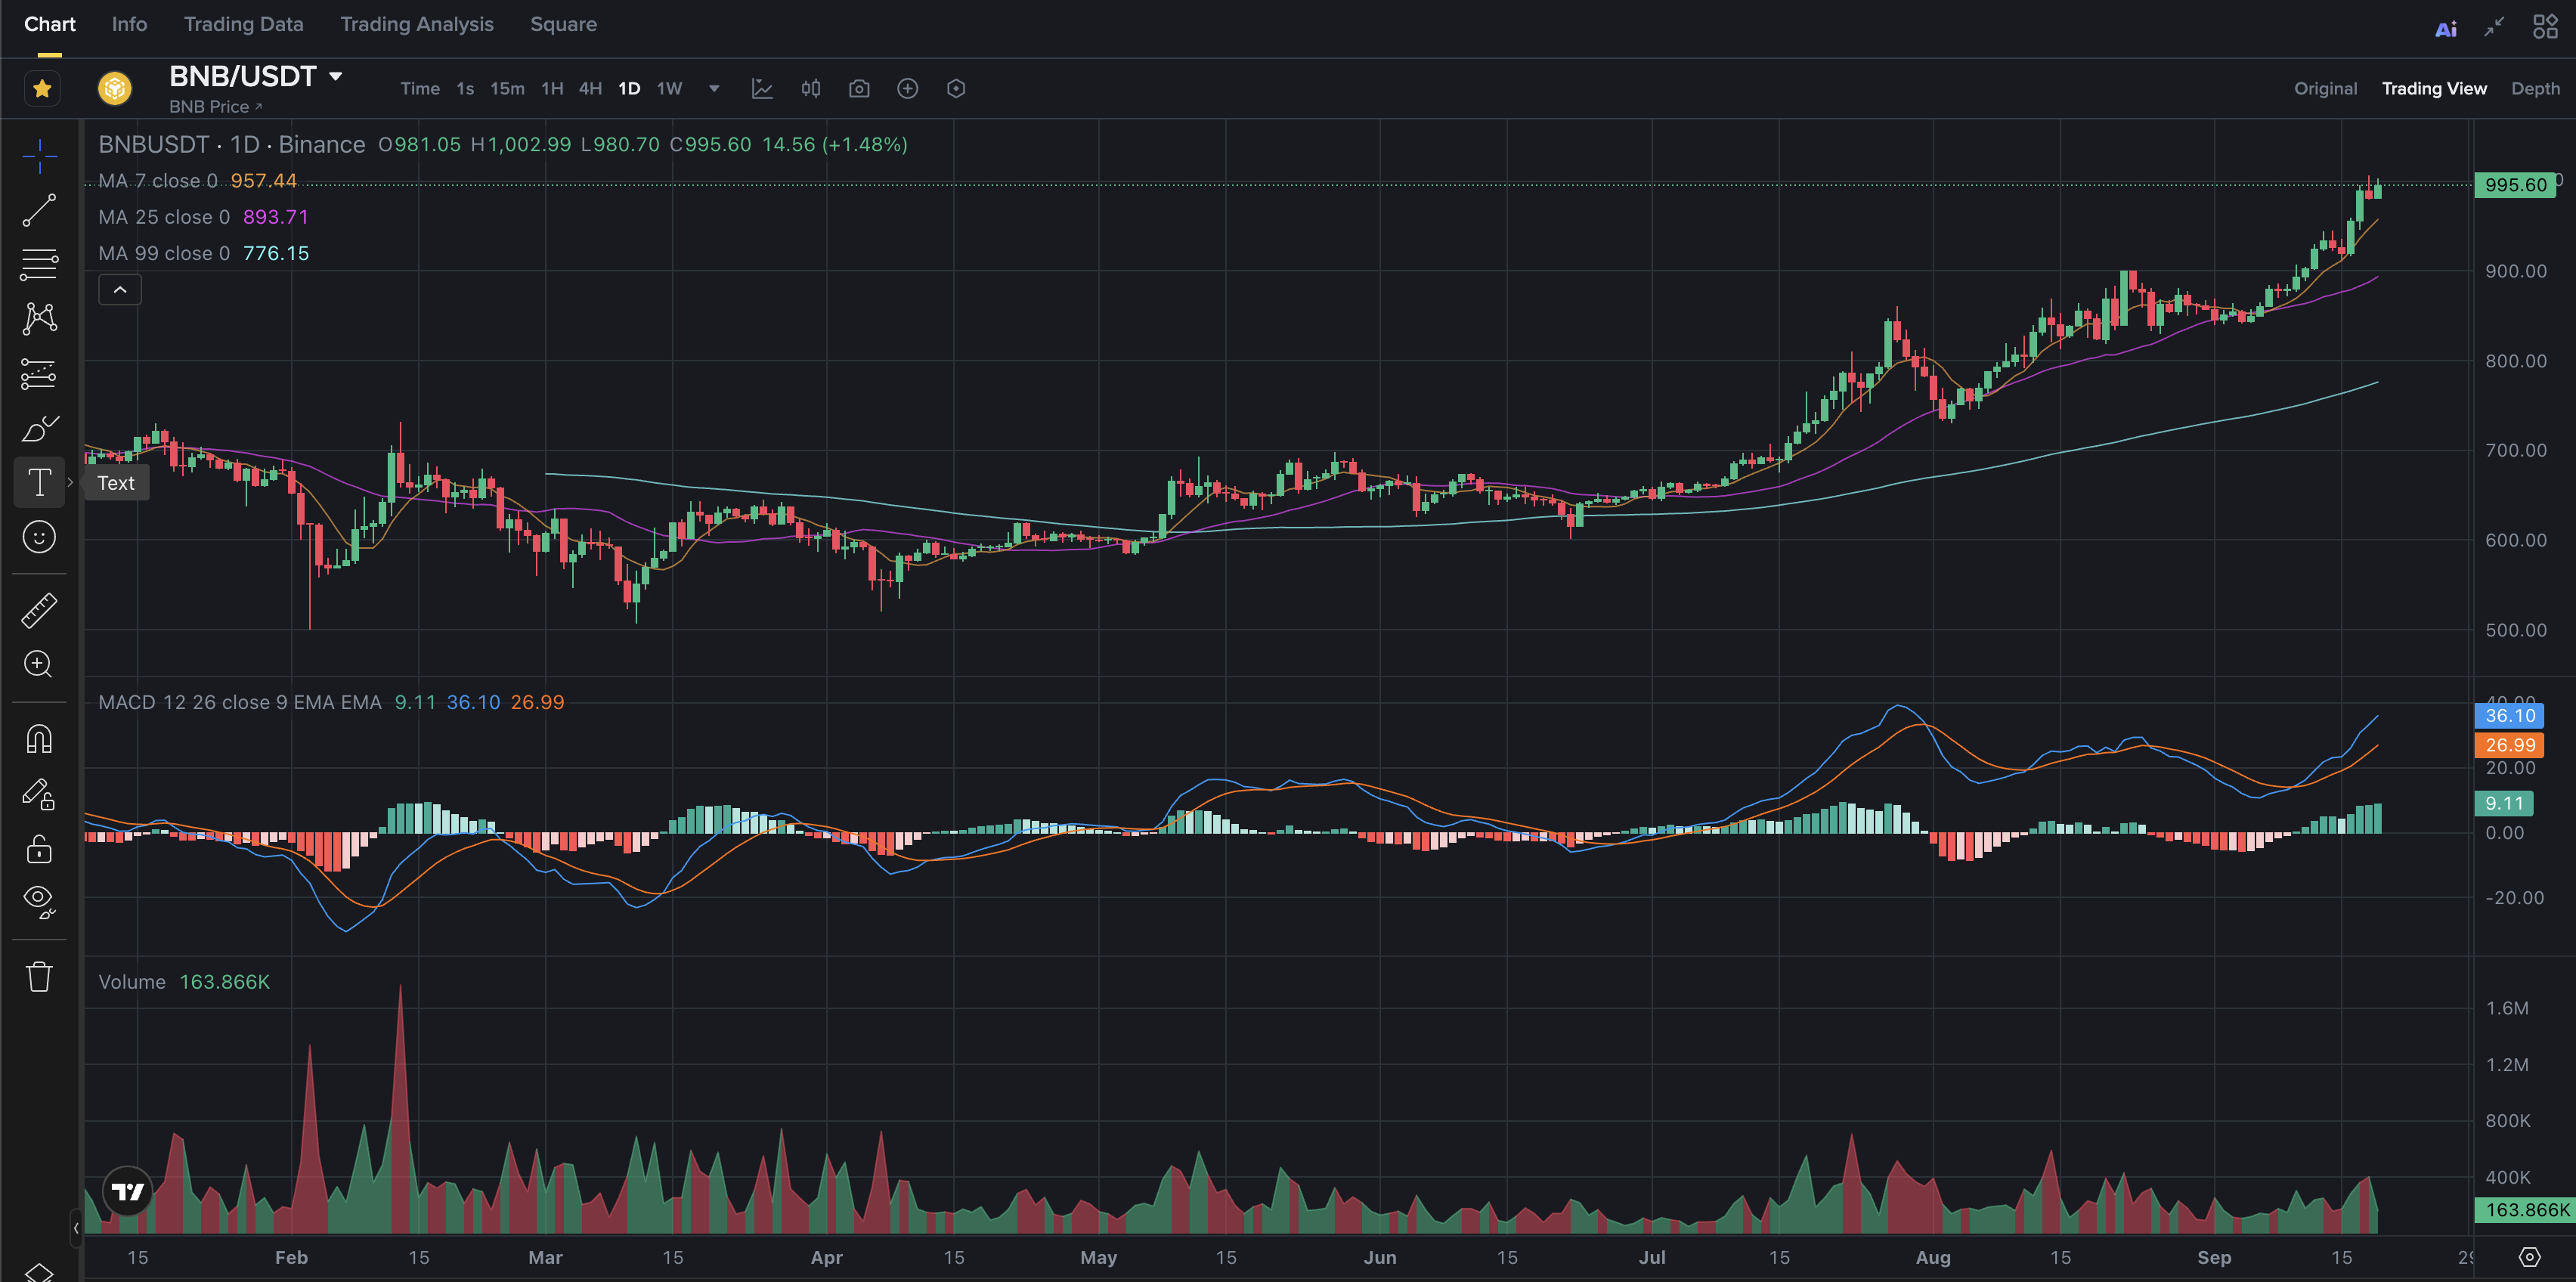
Task: Switch to Depth chart view
Action: click(2535, 89)
